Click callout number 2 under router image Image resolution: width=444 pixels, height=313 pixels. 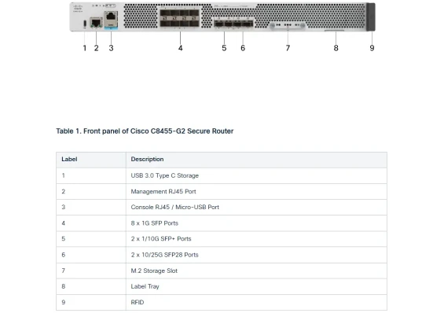point(97,48)
